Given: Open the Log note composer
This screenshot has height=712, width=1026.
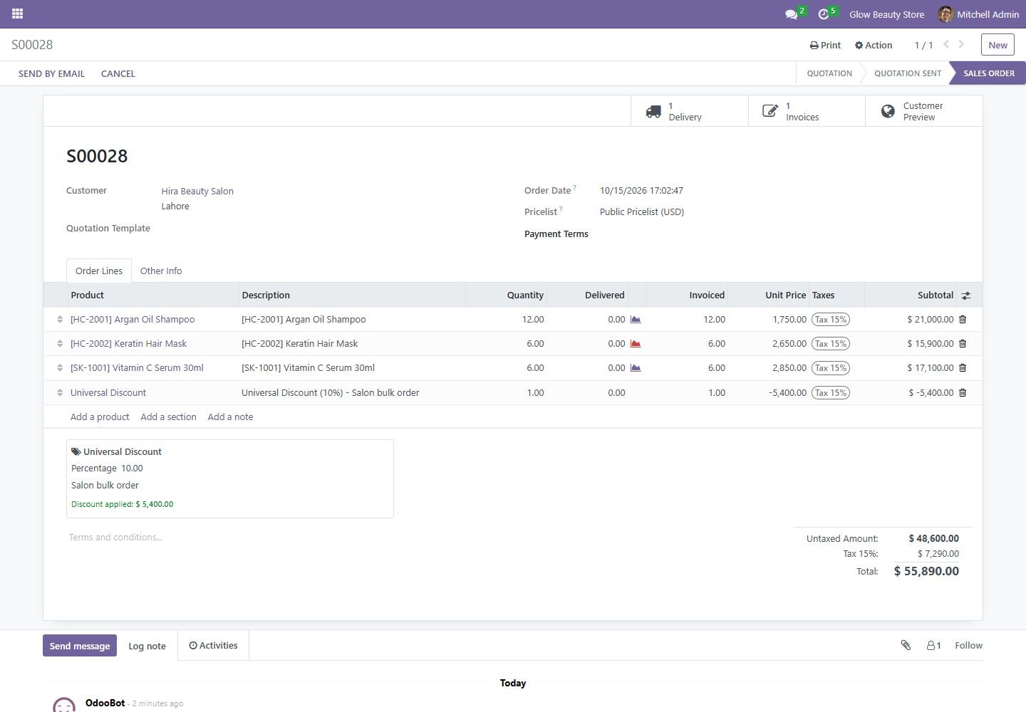Looking at the screenshot, I should pos(147,646).
